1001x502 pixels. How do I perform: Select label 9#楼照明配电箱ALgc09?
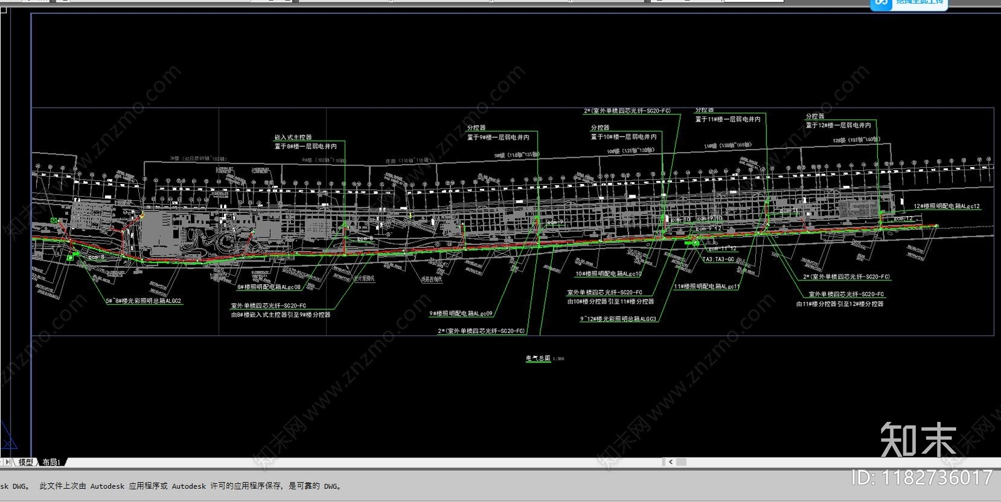(461, 314)
